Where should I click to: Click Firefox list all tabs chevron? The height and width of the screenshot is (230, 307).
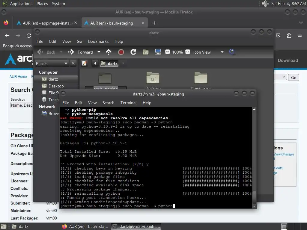coord(301,23)
